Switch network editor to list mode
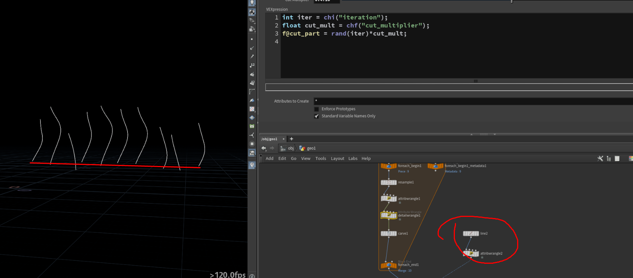The height and width of the screenshot is (278, 633). [x=617, y=158]
